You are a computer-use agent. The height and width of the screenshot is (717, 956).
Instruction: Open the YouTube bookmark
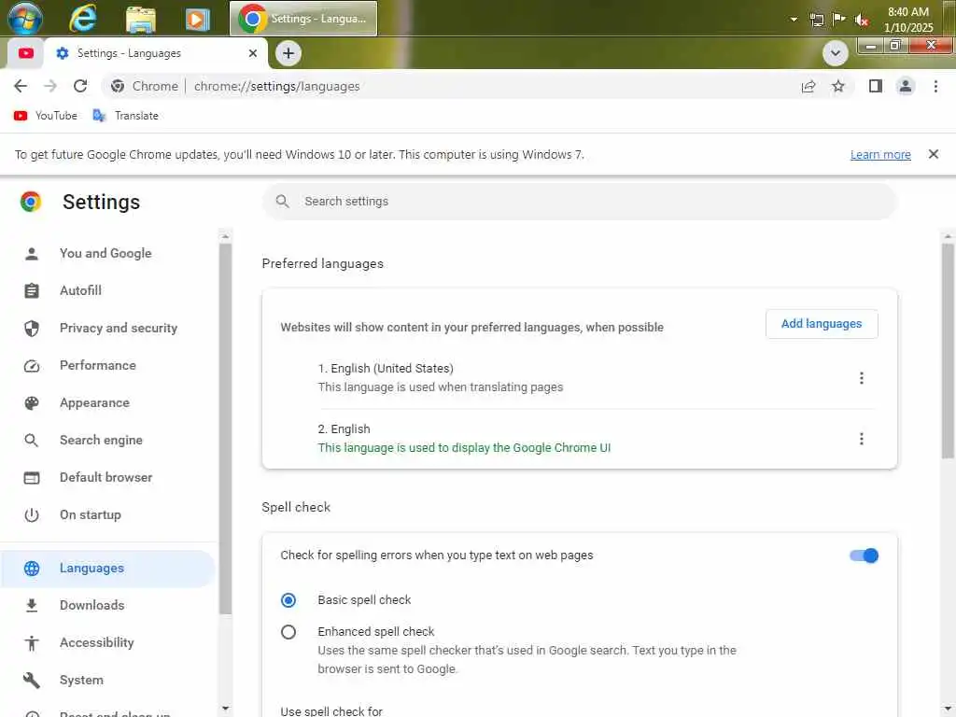point(46,115)
